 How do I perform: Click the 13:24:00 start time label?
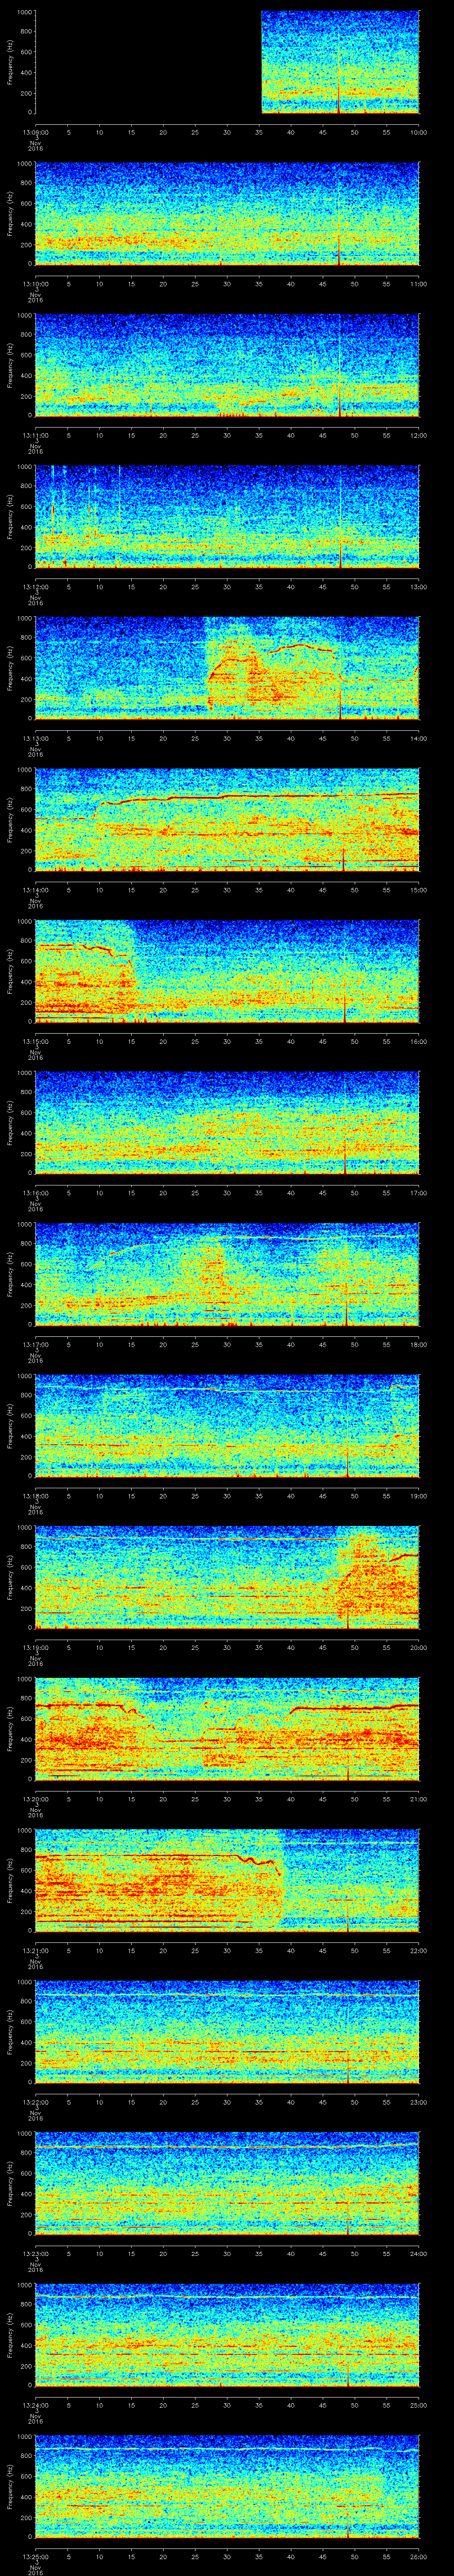(x=35, y=2405)
